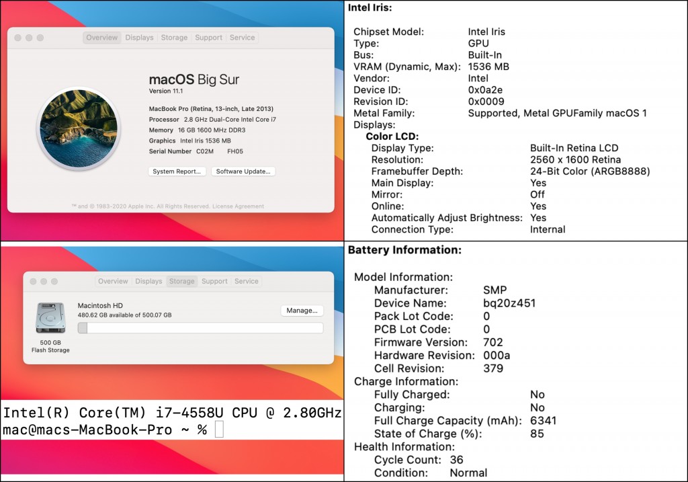
Task: Click the Software Update... button
Action: pyautogui.click(x=243, y=171)
